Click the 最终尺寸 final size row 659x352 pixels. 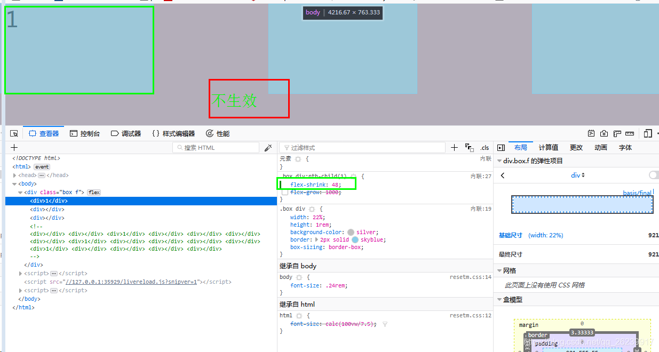point(577,254)
